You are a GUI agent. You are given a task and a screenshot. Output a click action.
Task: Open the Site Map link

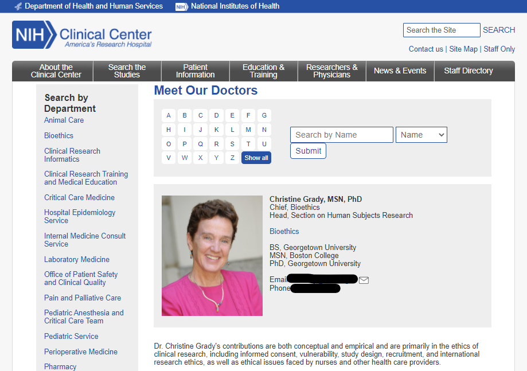coord(463,49)
